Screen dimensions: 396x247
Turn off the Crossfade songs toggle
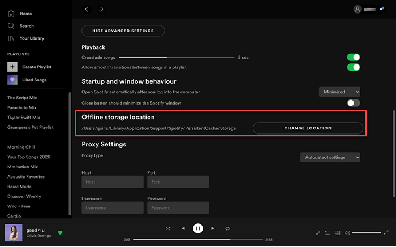pos(354,57)
